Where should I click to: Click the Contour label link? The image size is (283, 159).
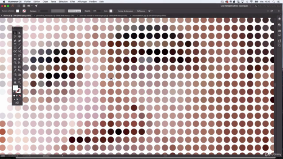(33, 11)
